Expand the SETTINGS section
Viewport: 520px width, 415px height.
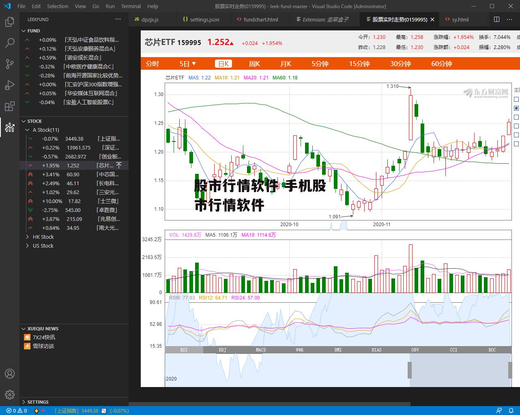tap(74, 402)
